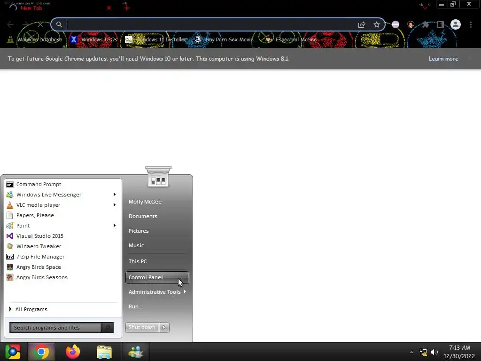
Task: Click the Shut down button
Action: (142, 327)
